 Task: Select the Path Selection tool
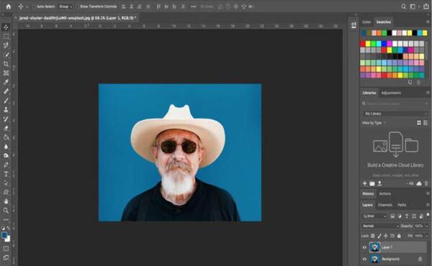click(6, 183)
